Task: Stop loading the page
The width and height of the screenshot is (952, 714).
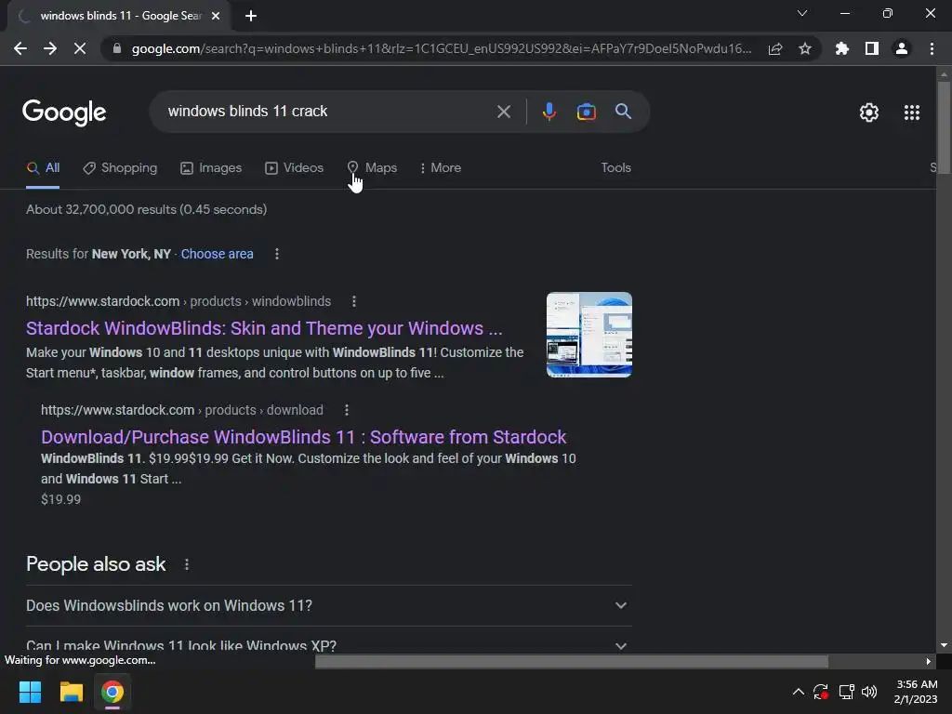Action: point(80,48)
